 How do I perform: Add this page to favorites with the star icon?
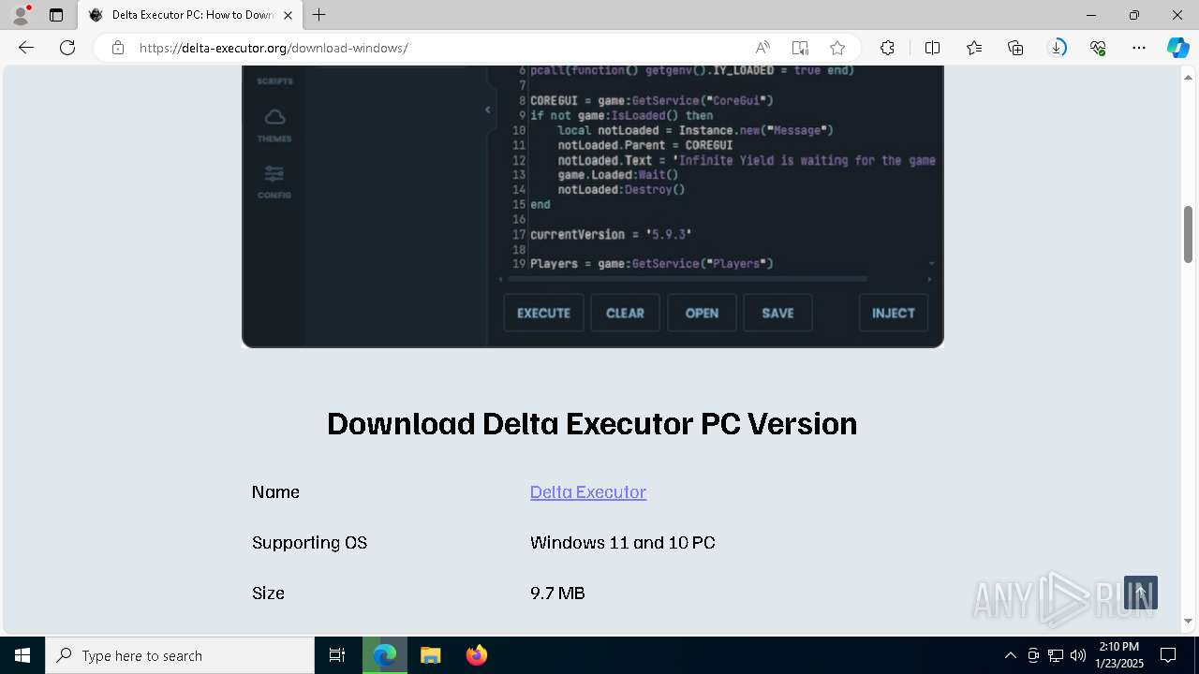click(x=837, y=48)
